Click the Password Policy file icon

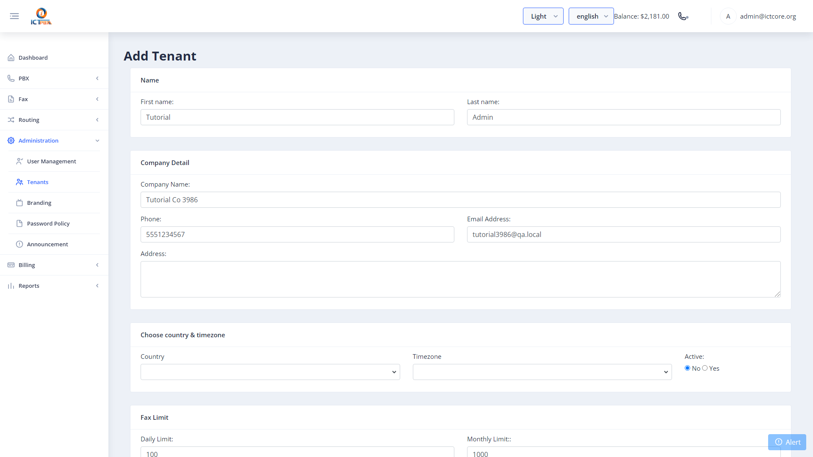[19, 223]
